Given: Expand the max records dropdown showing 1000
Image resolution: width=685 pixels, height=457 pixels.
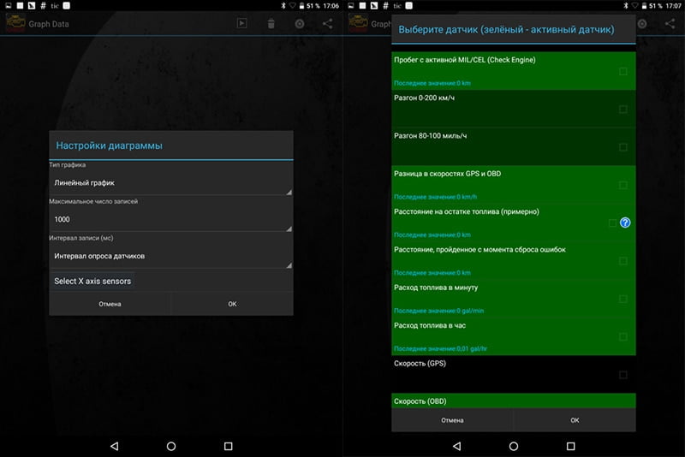Looking at the screenshot, I should click(170, 219).
